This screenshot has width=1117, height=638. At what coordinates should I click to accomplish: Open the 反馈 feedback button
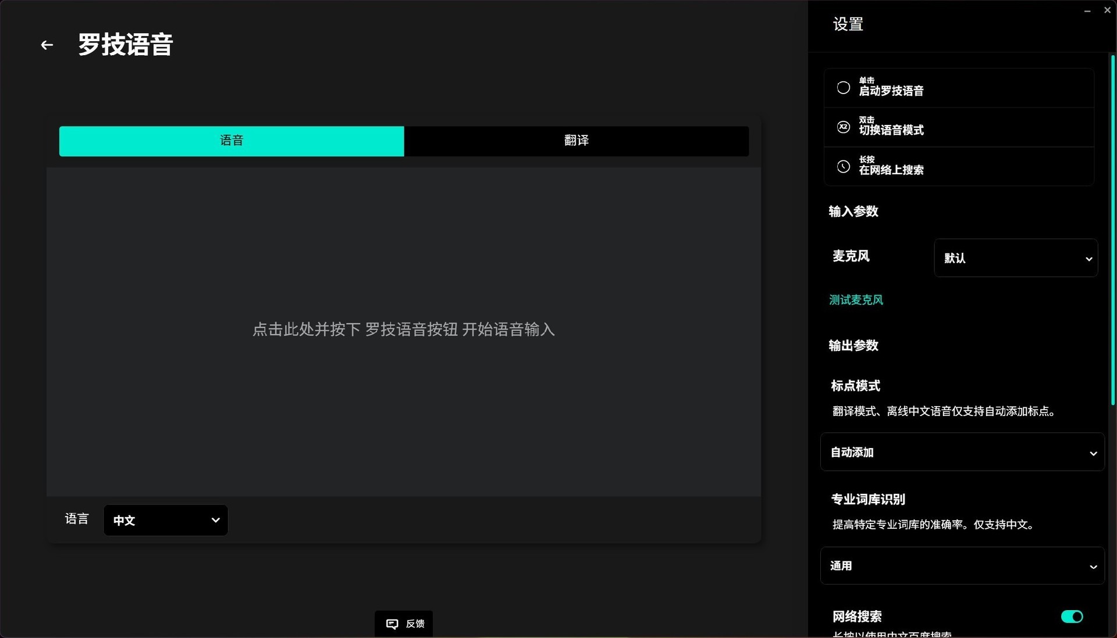click(x=404, y=624)
